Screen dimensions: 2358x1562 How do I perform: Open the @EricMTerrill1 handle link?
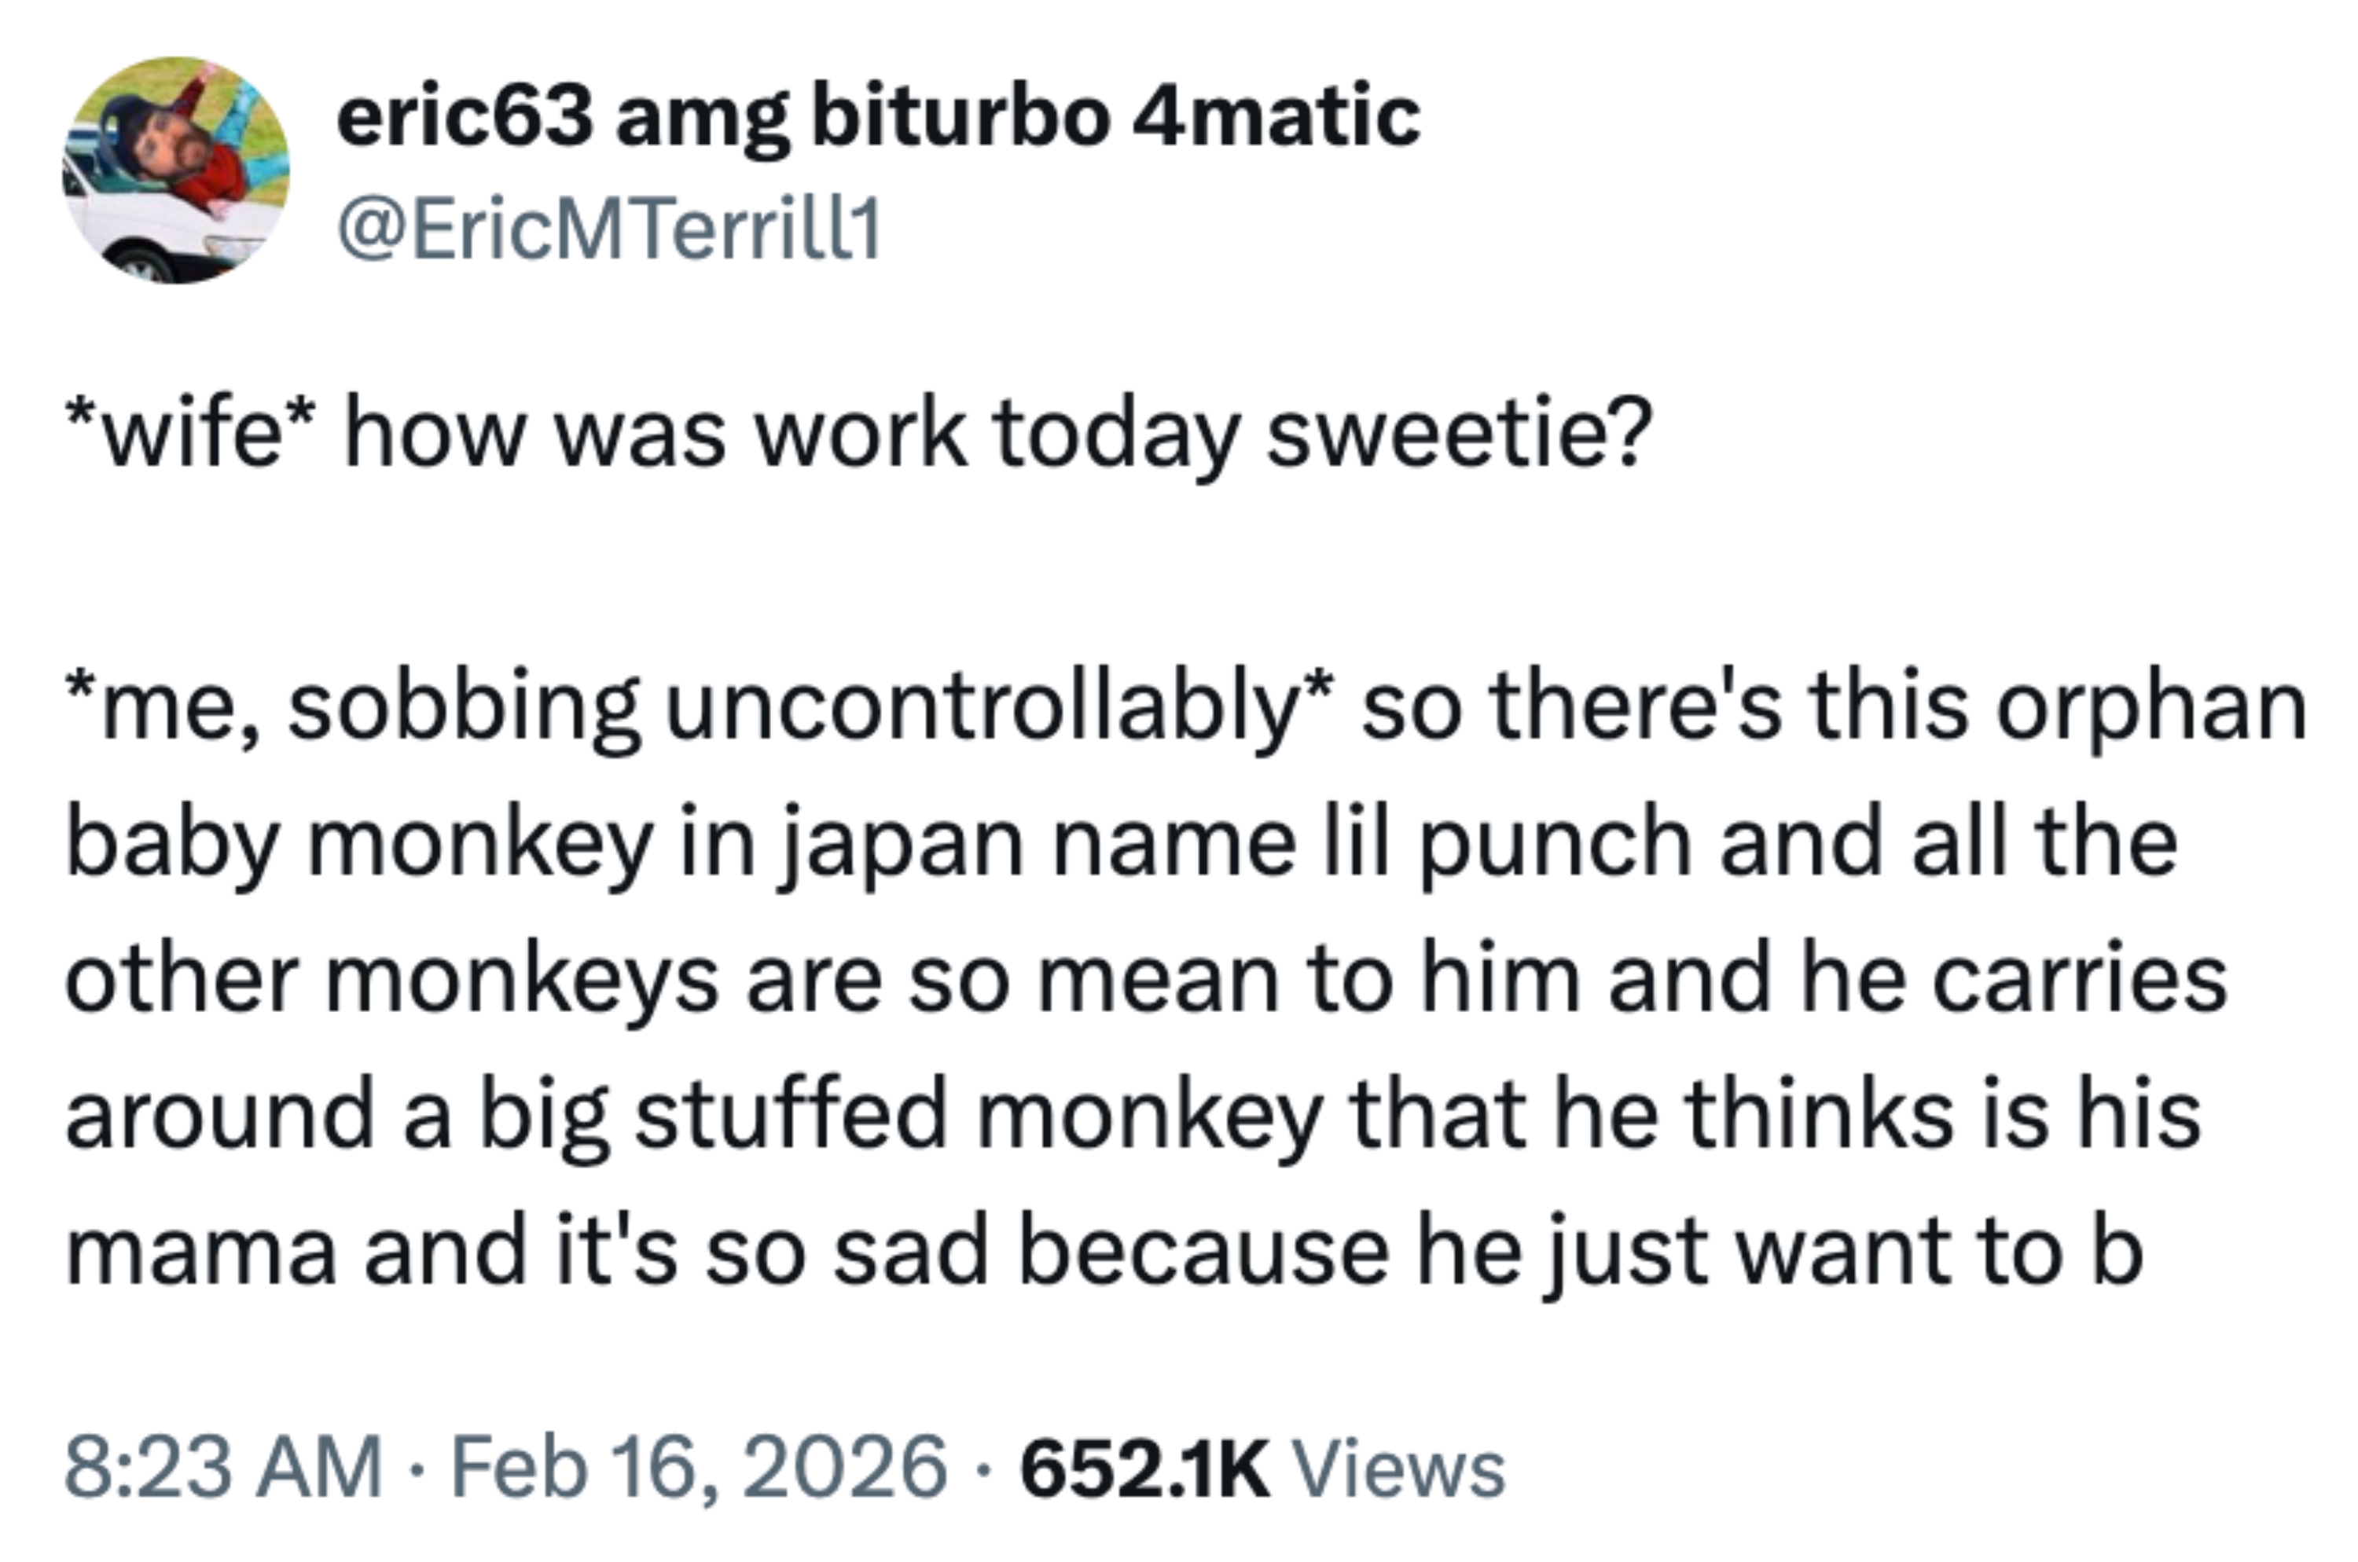point(610,230)
